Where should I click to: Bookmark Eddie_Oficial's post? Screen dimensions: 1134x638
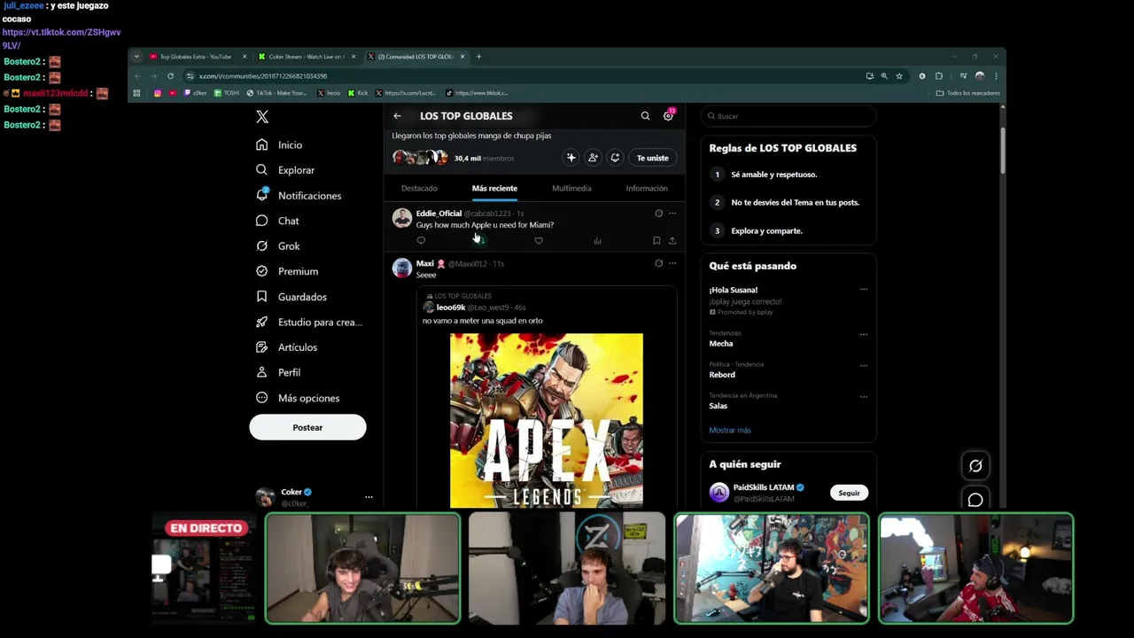tap(656, 240)
